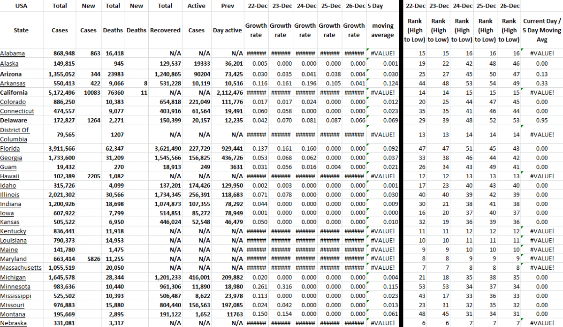Viewport: 563px width, 327px height.
Task: Open the Michigan state hyperlink
Action: 13,277
